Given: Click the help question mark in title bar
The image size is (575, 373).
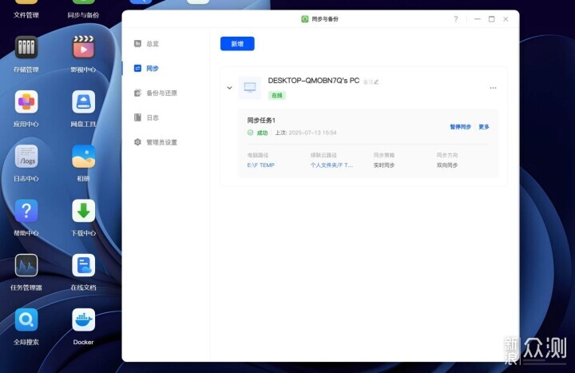Looking at the screenshot, I should (x=456, y=19).
